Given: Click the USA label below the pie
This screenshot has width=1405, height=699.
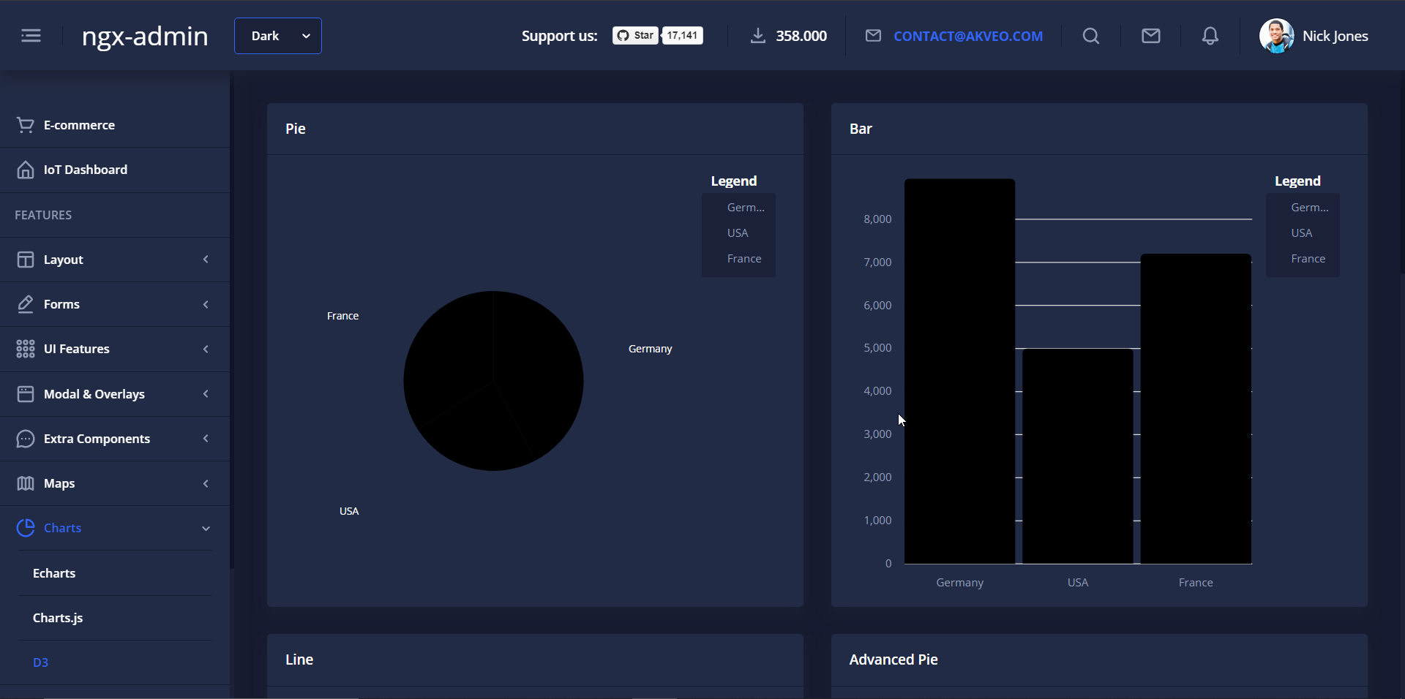Looking at the screenshot, I should (x=349, y=511).
